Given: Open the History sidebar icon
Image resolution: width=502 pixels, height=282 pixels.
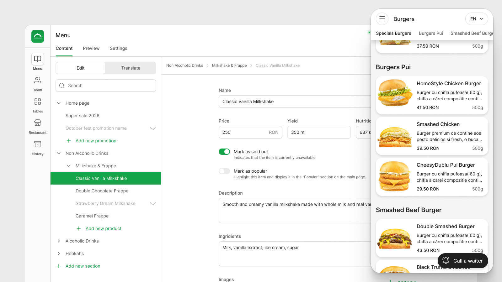Looking at the screenshot, I should point(38,144).
